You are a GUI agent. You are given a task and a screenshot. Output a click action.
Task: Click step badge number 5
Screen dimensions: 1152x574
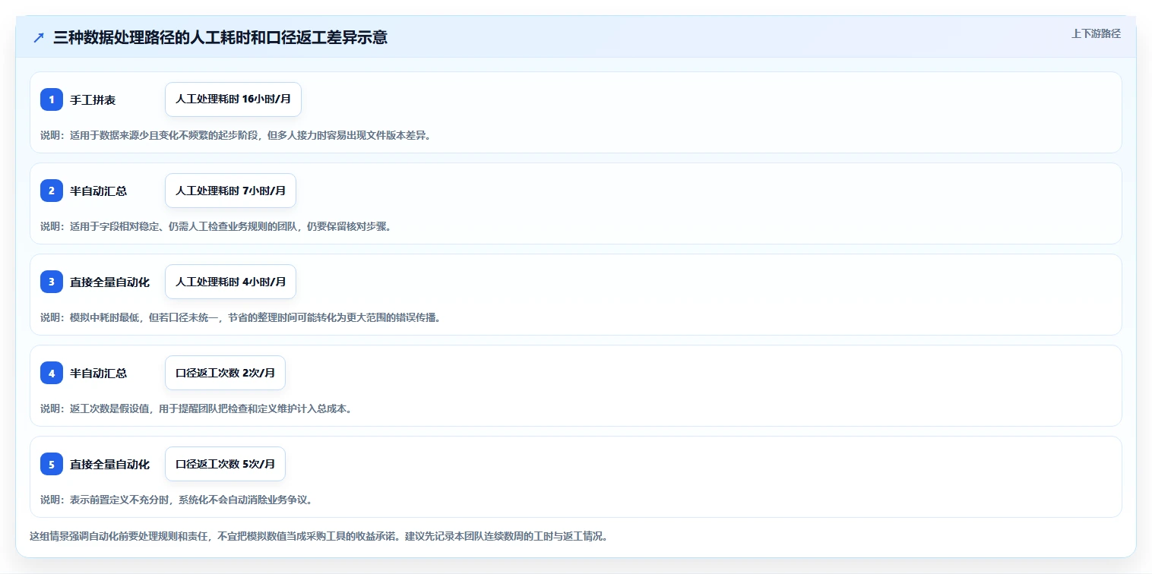point(52,464)
